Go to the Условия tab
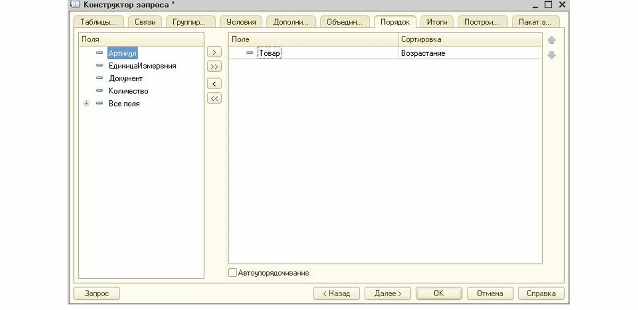This screenshot has width=638, height=310. (241, 22)
